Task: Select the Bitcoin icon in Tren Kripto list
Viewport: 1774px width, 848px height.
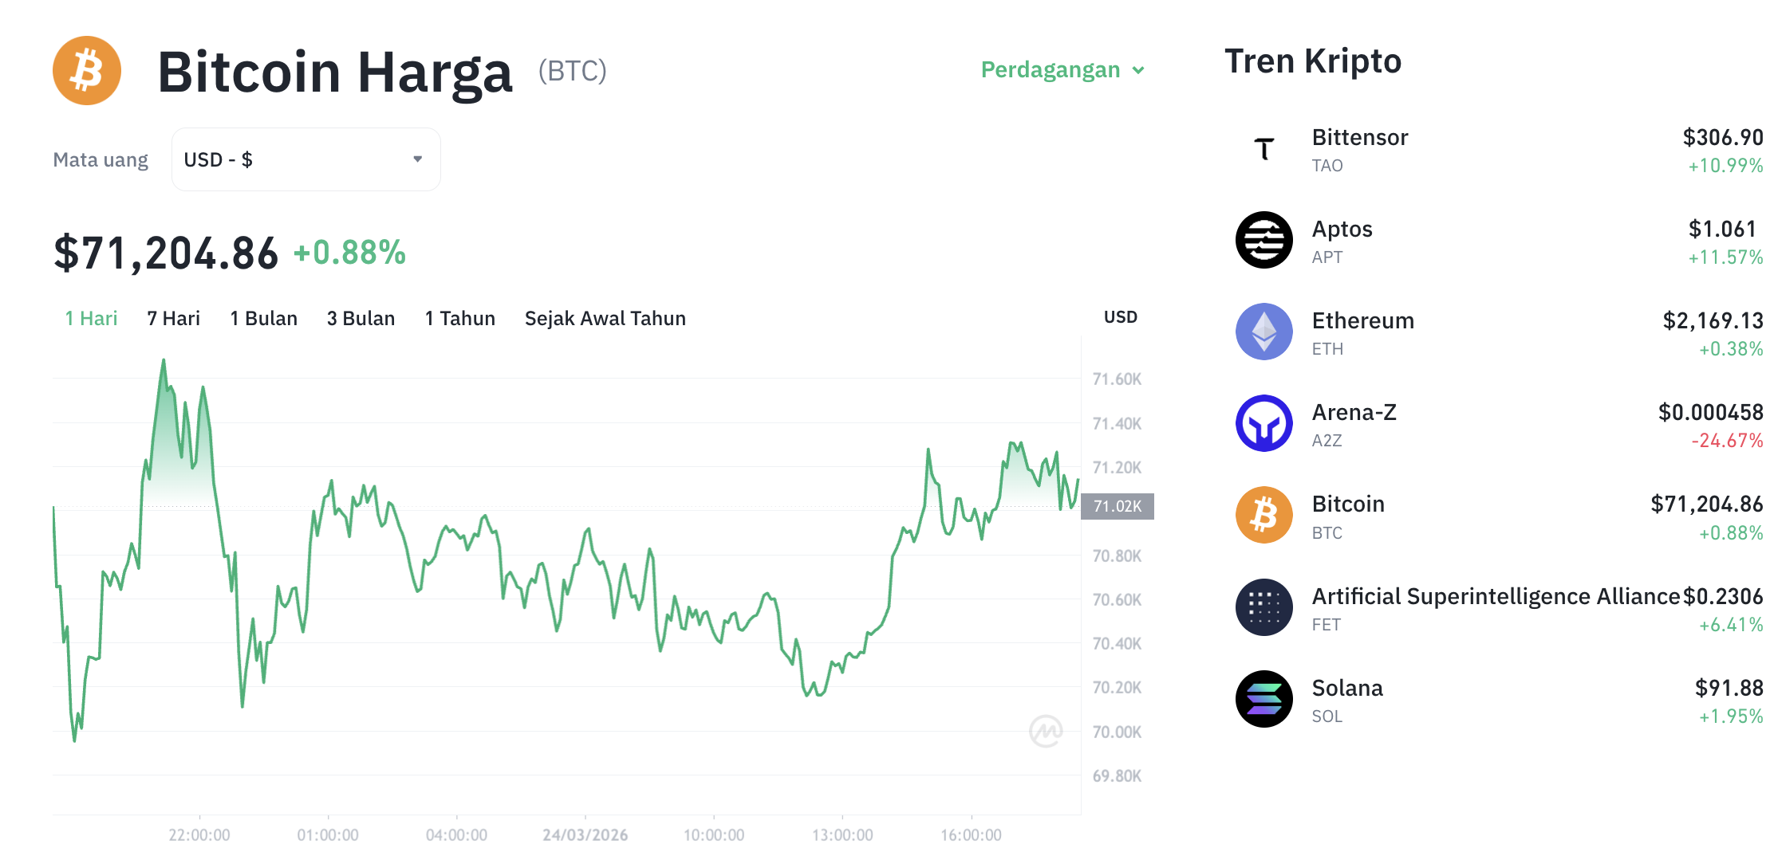Action: [x=1263, y=516]
